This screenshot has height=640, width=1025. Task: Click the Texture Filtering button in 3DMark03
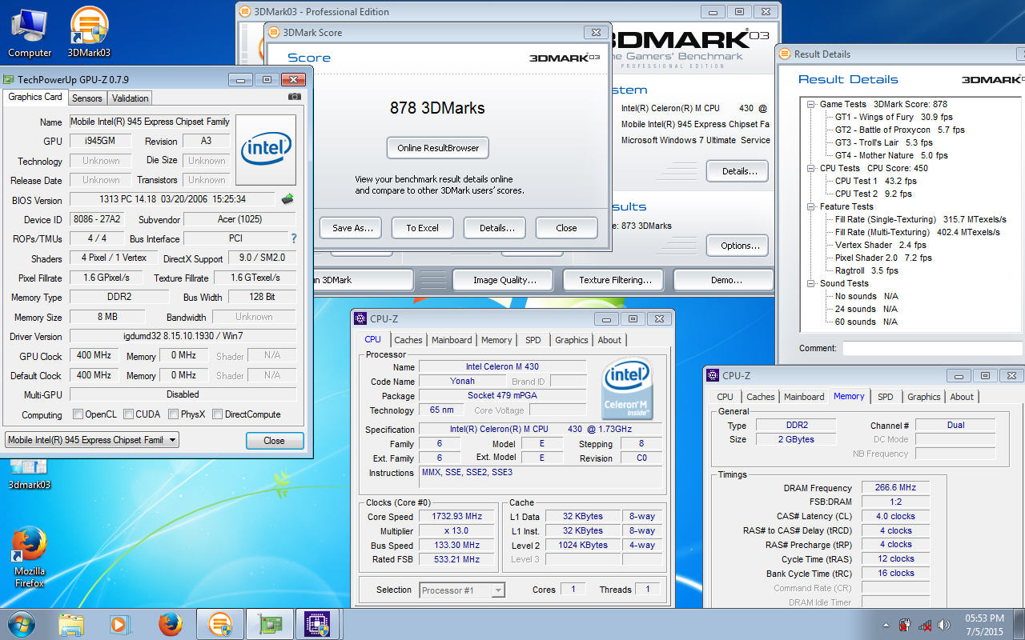(x=615, y=280)
